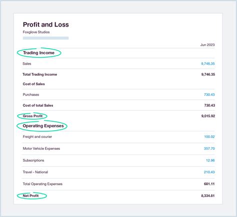The width and height of the screenshot is (237, 217).
Task: Click the Gross Profit value 9,015.92
Action: [x=208, y=116]
